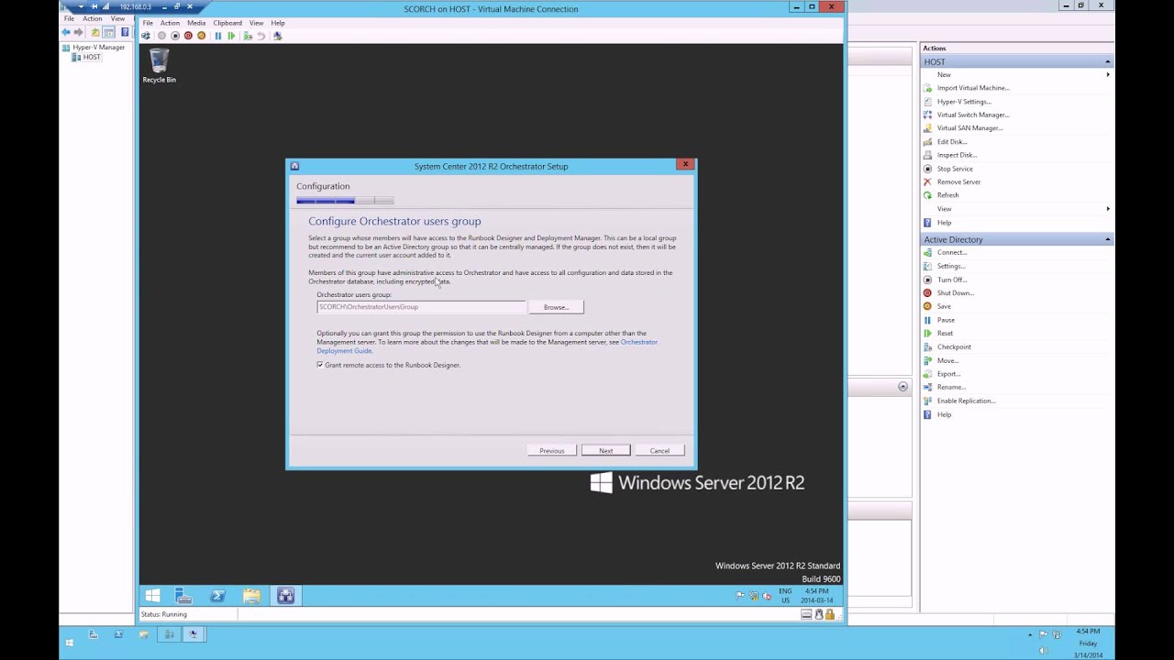Click Virtual SAN Manager action
Image resolution: width=1174 pixels, height=660 pixels.
[x=969, y=128]
